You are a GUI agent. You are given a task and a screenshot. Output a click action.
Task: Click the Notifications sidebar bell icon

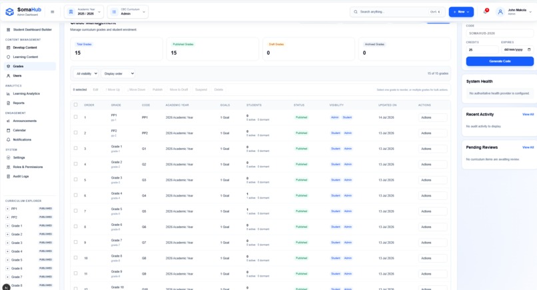pyautogui.click(x=9, y=139)
